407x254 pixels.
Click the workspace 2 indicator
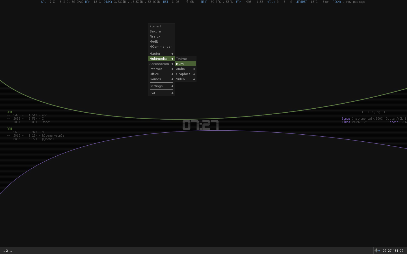[x=7, y=251]
